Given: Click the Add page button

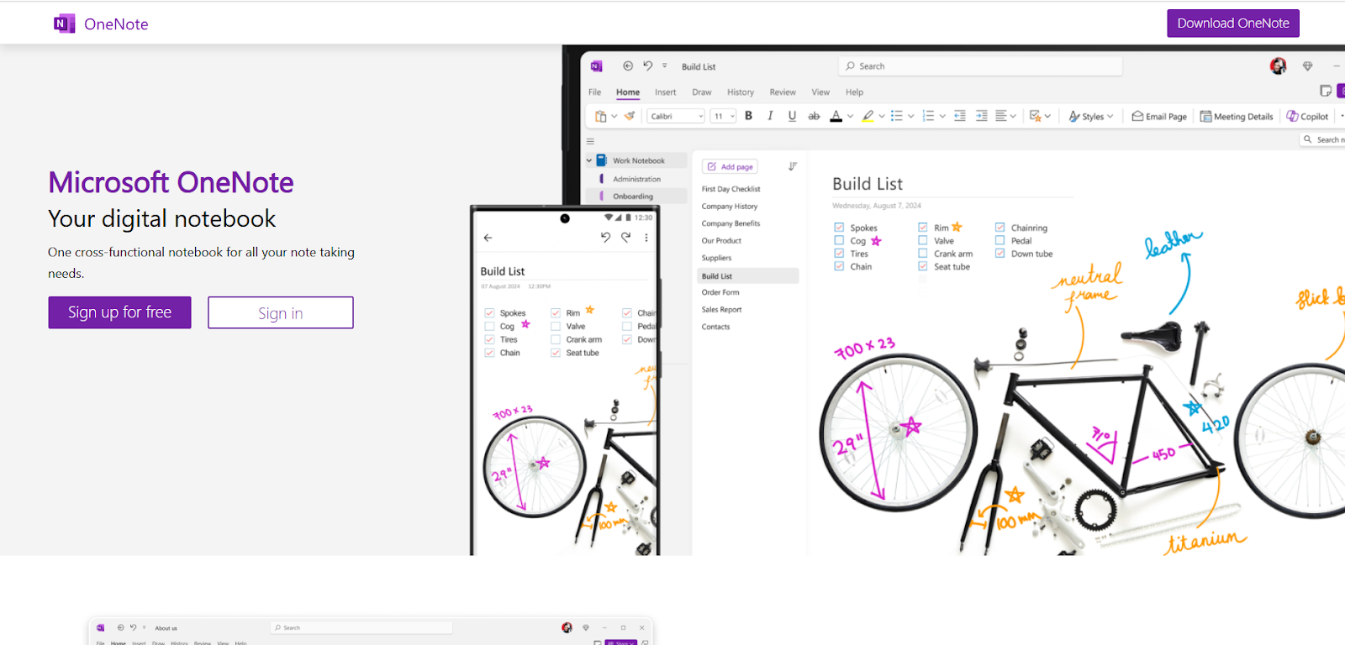Looking at the screenshot, I should point(730,166).
